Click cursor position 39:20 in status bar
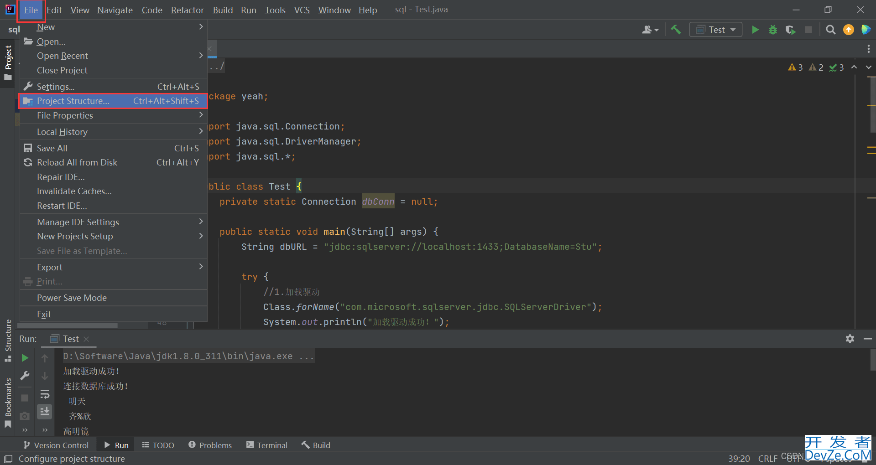876x465 pixels. pyautogui.click(x=739, y=459)
